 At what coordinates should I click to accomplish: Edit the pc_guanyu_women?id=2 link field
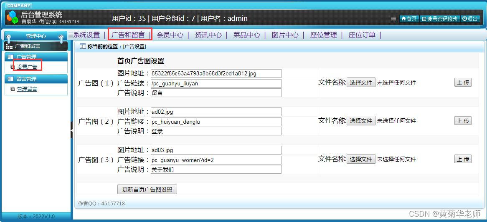coord(216,160)
